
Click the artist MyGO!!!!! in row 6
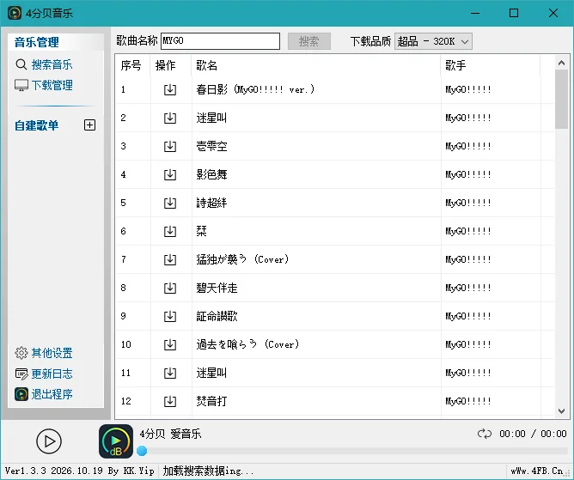pos(468,231)
